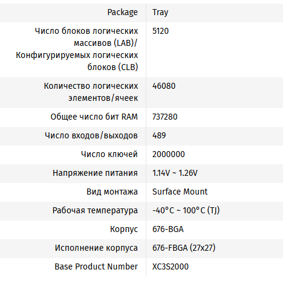Click the Число блоков логических массивов label
The height and width of the screenshot is (284, 283).
point(77,49)
